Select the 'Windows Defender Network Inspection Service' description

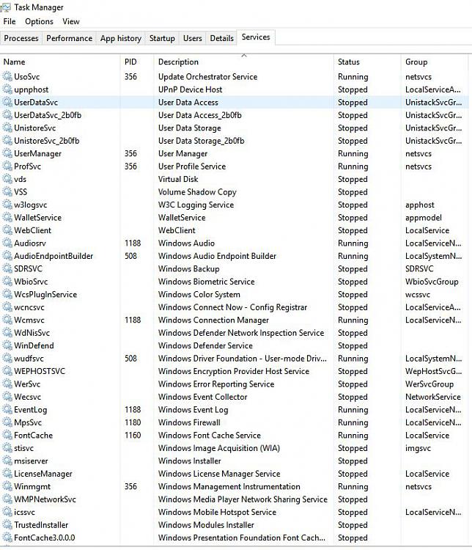pos(241,332)
